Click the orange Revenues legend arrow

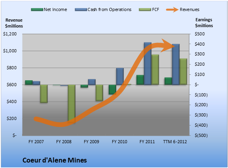(172, 9)
